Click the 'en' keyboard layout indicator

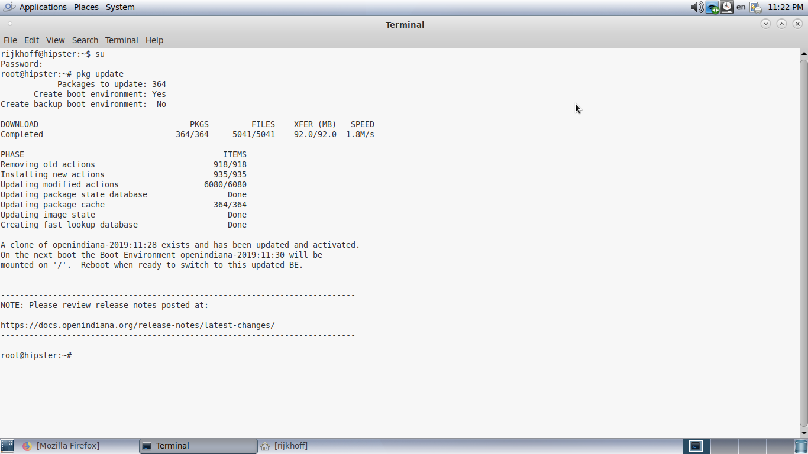click(741, 7)
